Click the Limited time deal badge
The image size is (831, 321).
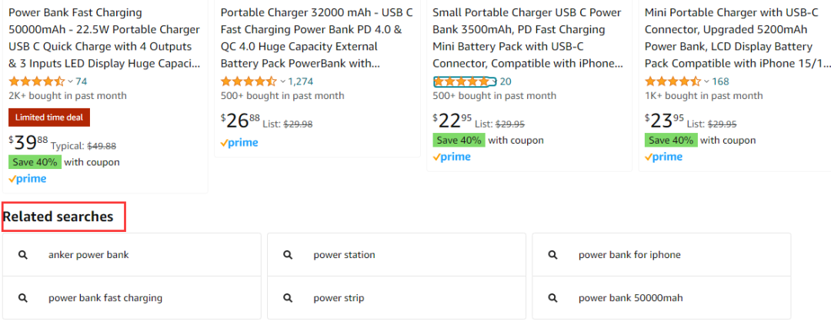(49, 117)
